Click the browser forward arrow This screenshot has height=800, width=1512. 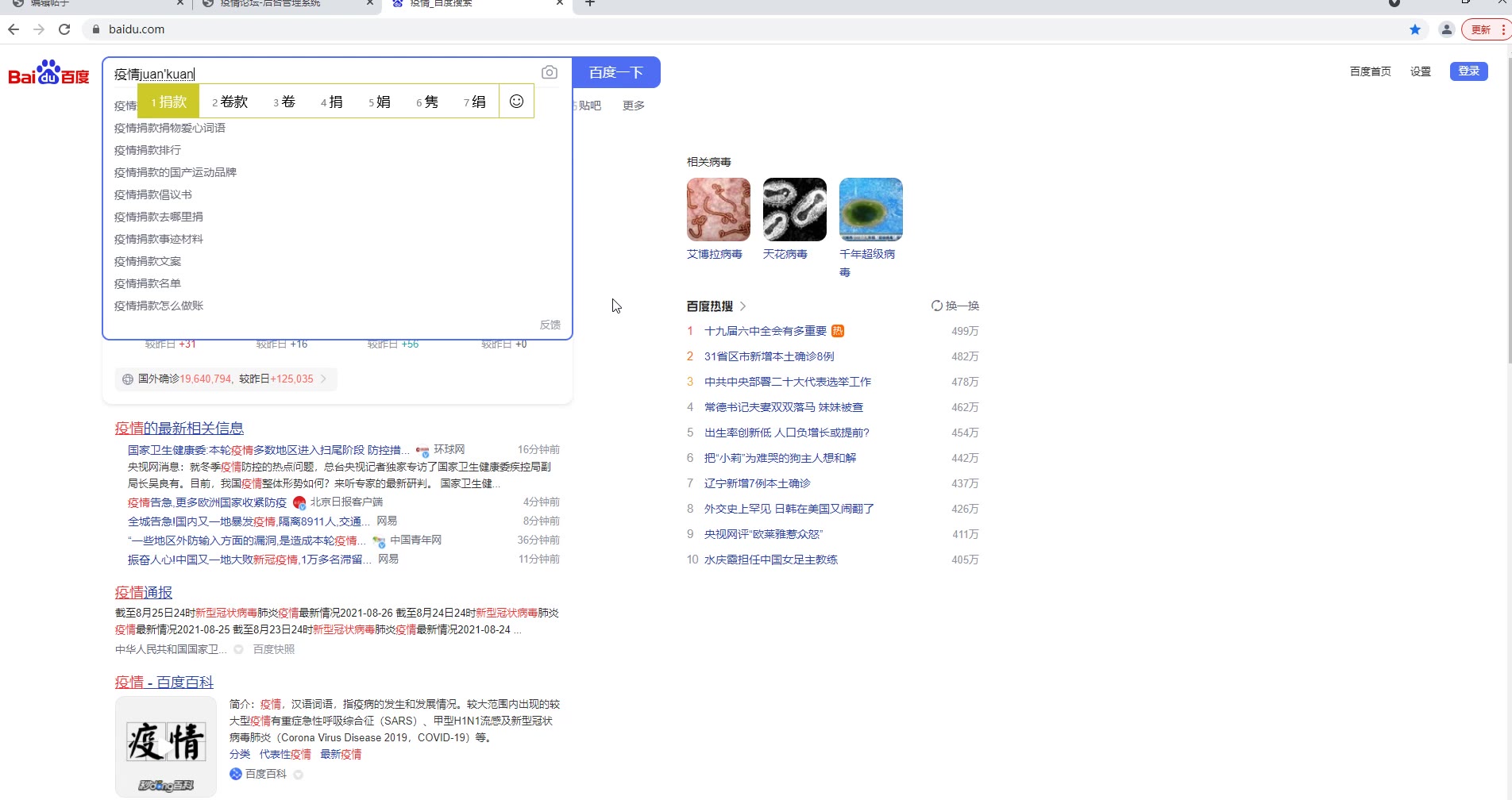tap(39, 29)
